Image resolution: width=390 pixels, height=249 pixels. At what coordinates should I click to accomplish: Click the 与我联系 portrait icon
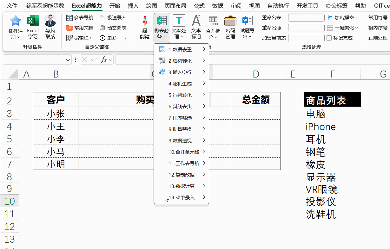click(x=50, y=21)
